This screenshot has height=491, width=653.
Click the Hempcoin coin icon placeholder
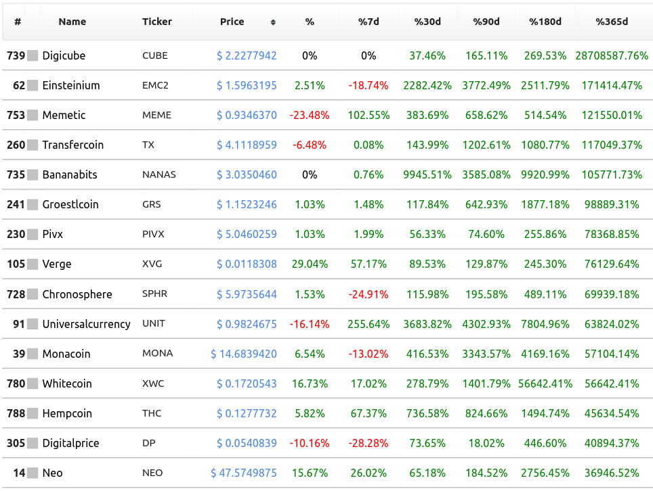pos(33,413)
